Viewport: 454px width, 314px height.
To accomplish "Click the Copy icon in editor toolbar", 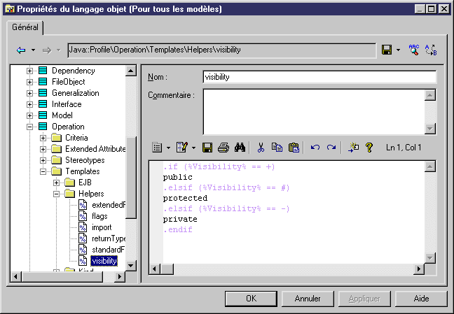I will (x=277, y=148).
